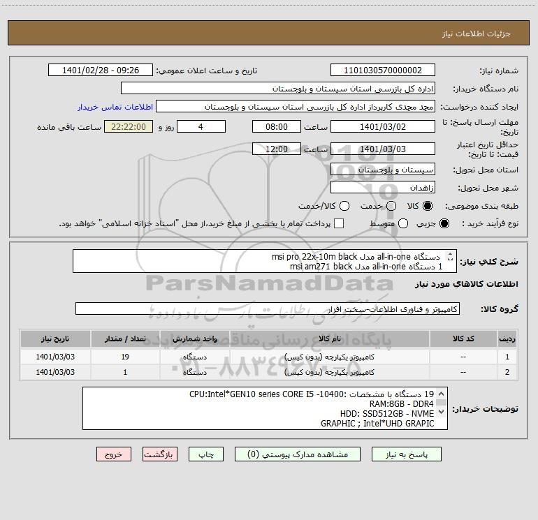Select the کالا/خدمت radio button
The height and width of the screenshot is (520, 538).
click(344, 206)
